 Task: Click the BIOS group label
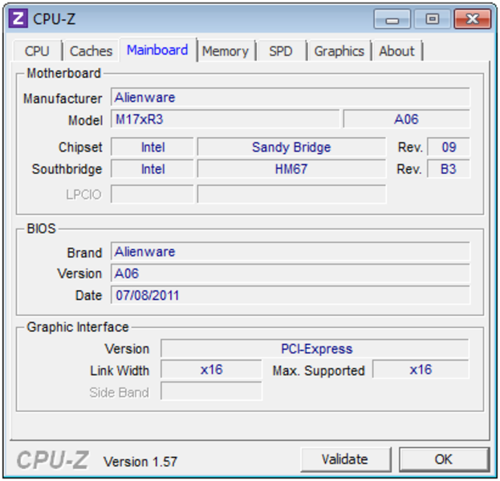(42, 228)
